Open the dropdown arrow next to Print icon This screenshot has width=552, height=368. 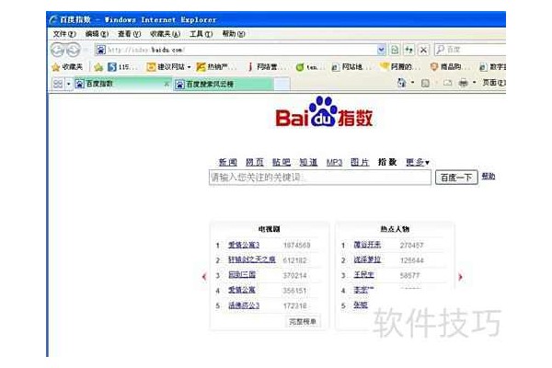pyautogui.click(x=474, y=83)
